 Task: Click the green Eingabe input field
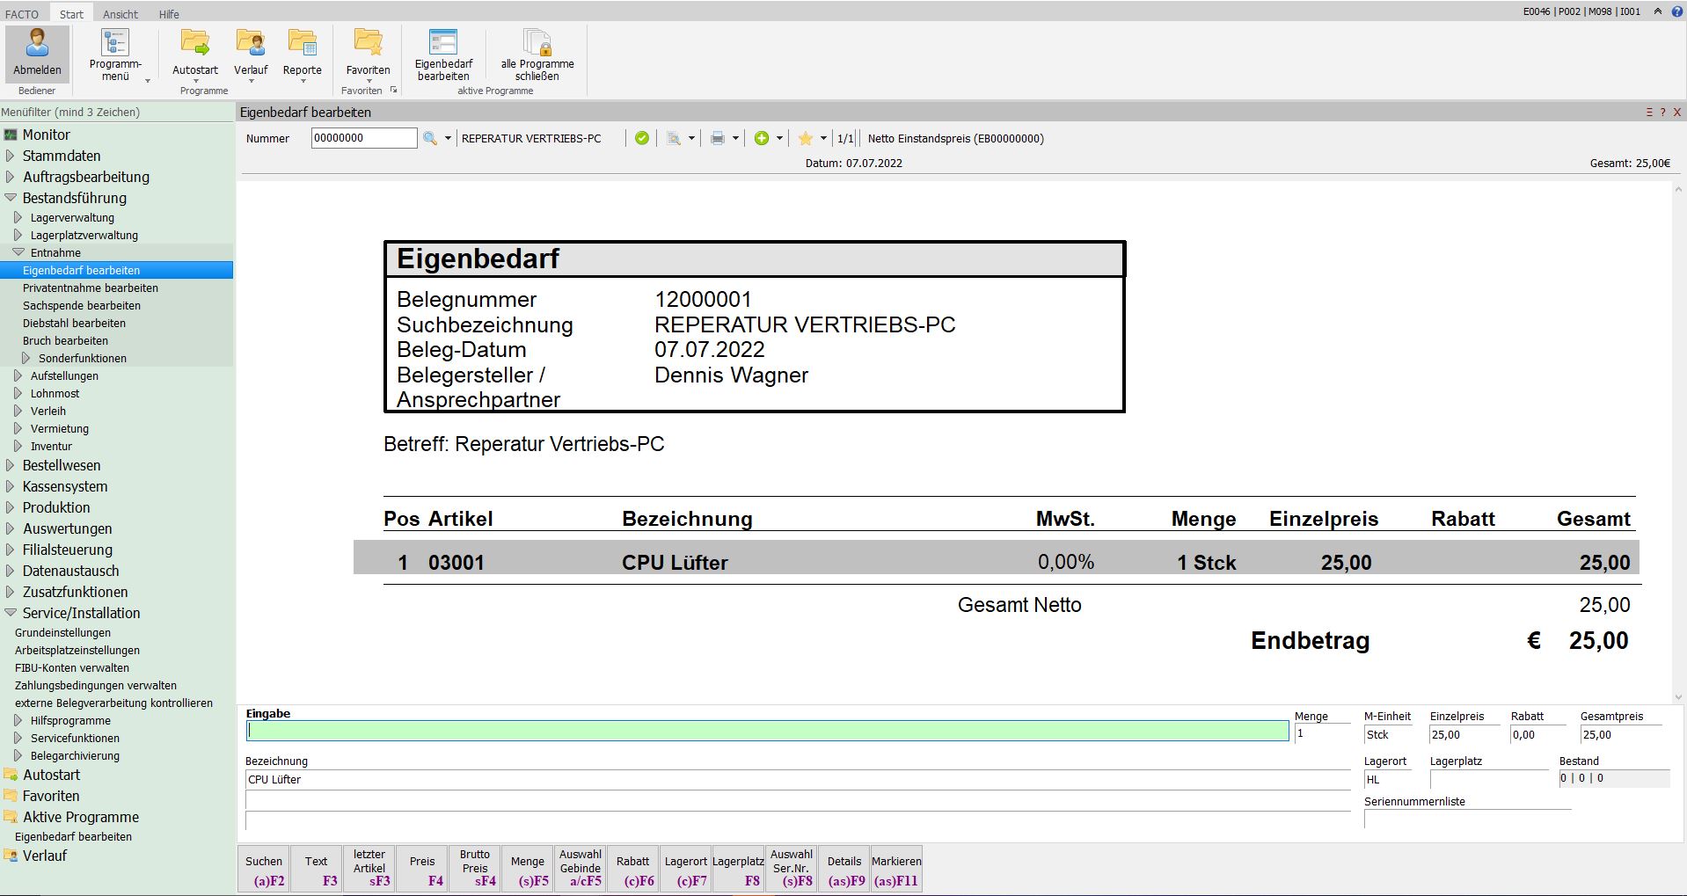click(767, 731)
